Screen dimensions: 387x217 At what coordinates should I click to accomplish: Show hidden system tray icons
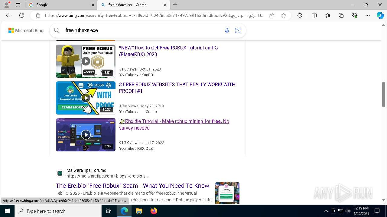[x=326, y=211]
